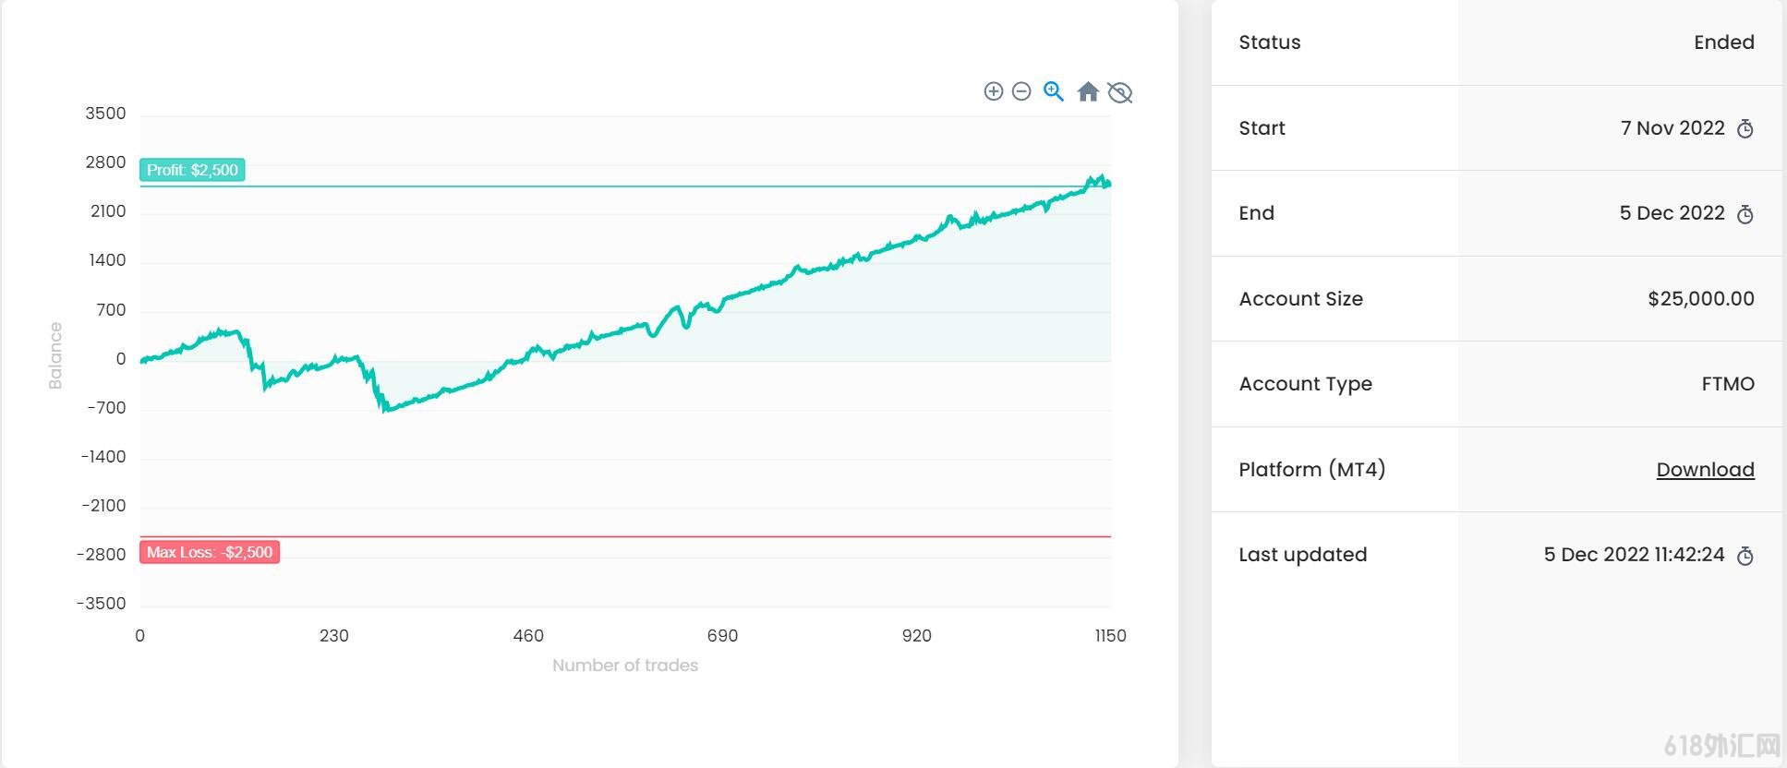Click the FTMO account type value
The width and height of the screenshot is (1787, 768).
tap(1728, 384)
